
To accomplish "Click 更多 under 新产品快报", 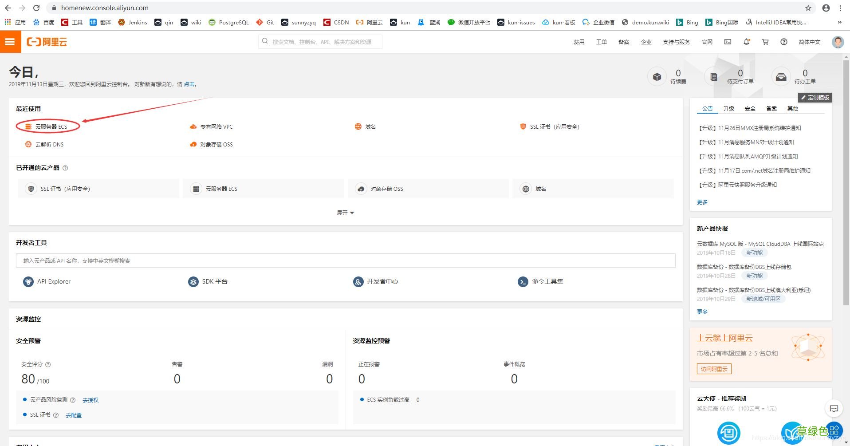I will click(702, 312).
